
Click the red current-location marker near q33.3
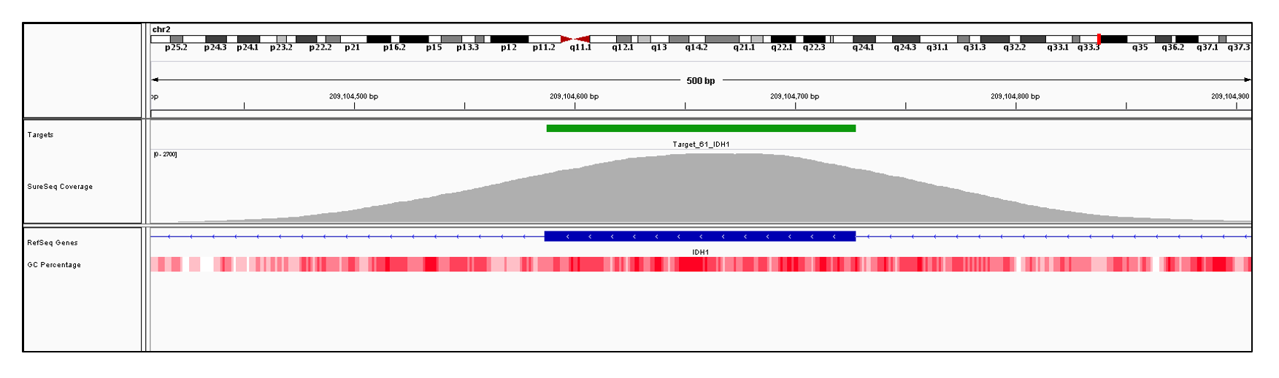pos(1099,39)
